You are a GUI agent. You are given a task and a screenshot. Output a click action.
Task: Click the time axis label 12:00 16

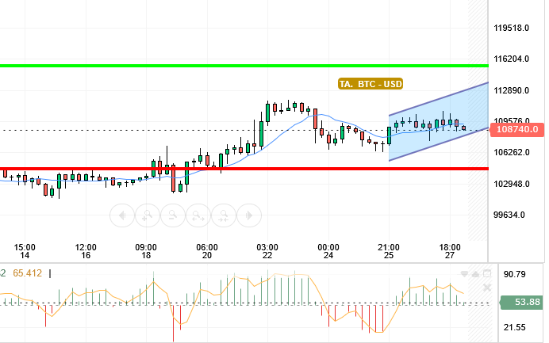(x=86, y=251)
